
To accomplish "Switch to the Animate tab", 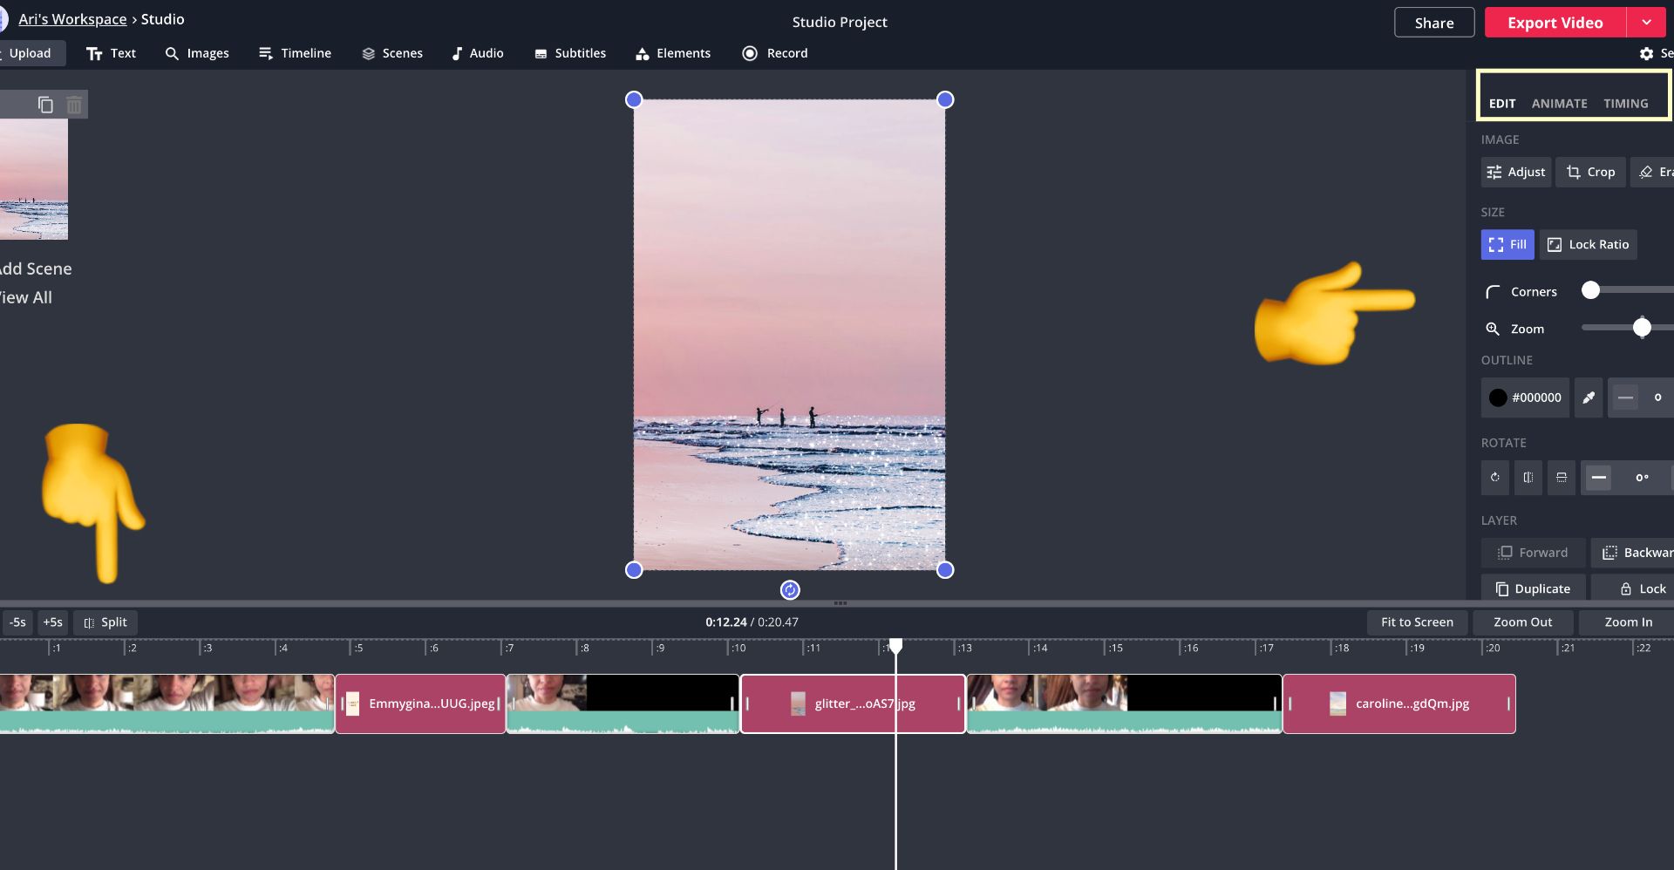I will (1559, 104).
